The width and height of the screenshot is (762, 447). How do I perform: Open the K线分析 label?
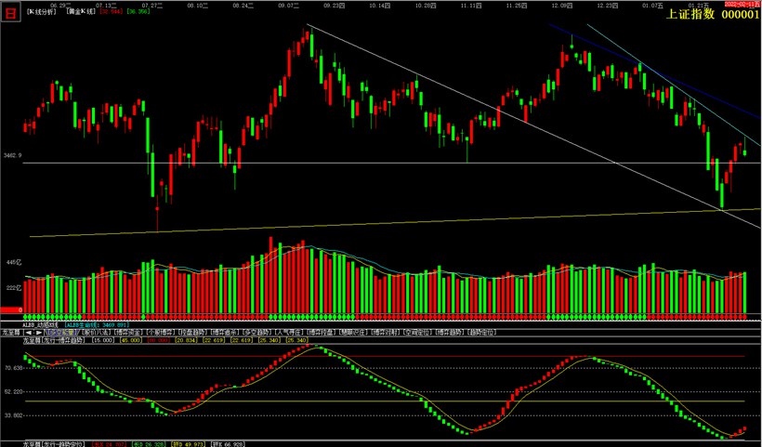41,11
